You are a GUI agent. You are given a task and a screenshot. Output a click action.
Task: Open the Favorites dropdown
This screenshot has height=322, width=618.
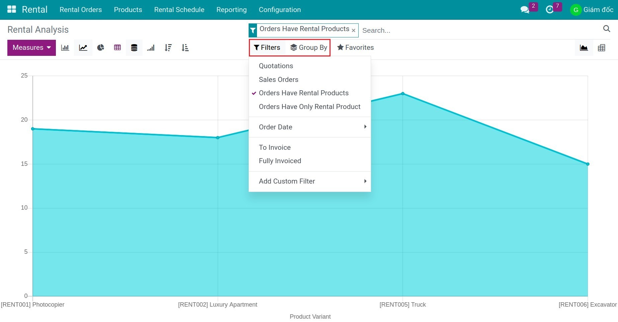(x=356, y=47)
